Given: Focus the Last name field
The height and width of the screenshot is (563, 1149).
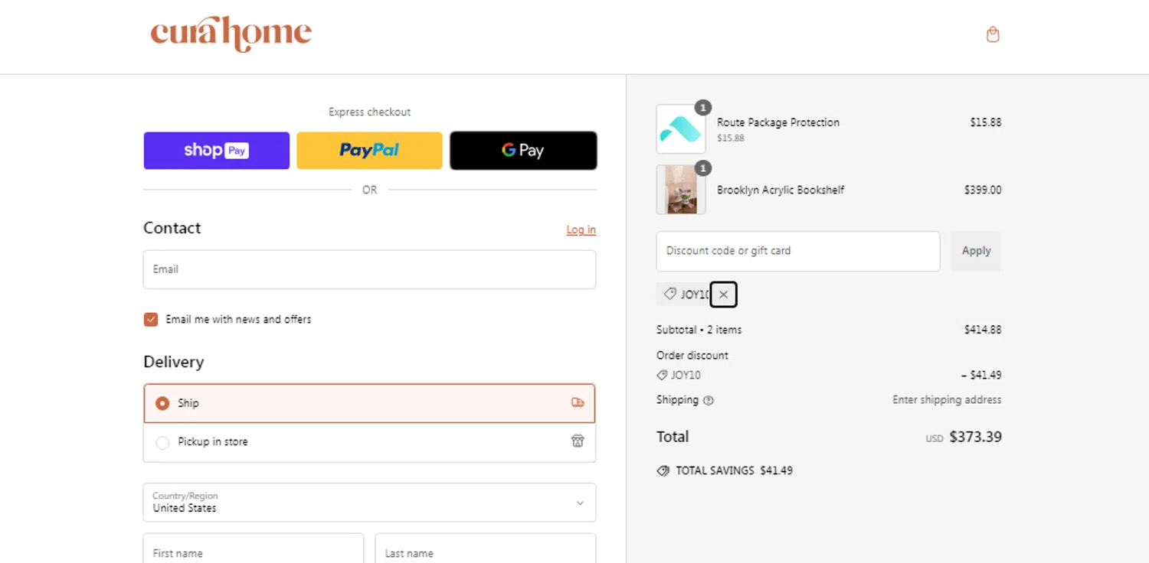Looking at the screenshot, I should pos(486,548).
